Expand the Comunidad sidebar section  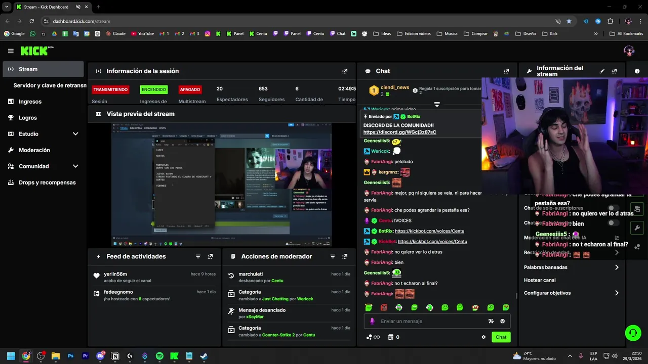(75, 166)
